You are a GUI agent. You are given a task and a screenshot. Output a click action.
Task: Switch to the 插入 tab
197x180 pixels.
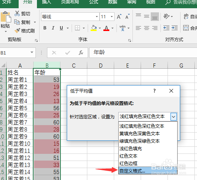point(47,2)
